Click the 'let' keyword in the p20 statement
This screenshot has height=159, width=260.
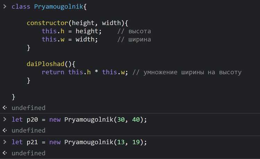17,120
